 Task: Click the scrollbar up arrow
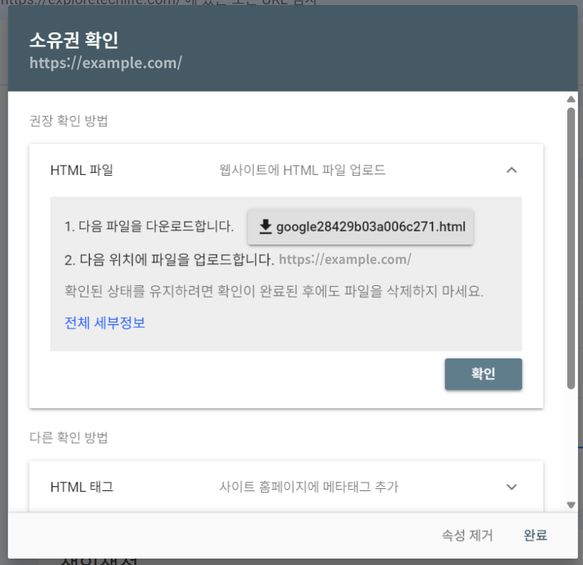click(x=571, y=99)
